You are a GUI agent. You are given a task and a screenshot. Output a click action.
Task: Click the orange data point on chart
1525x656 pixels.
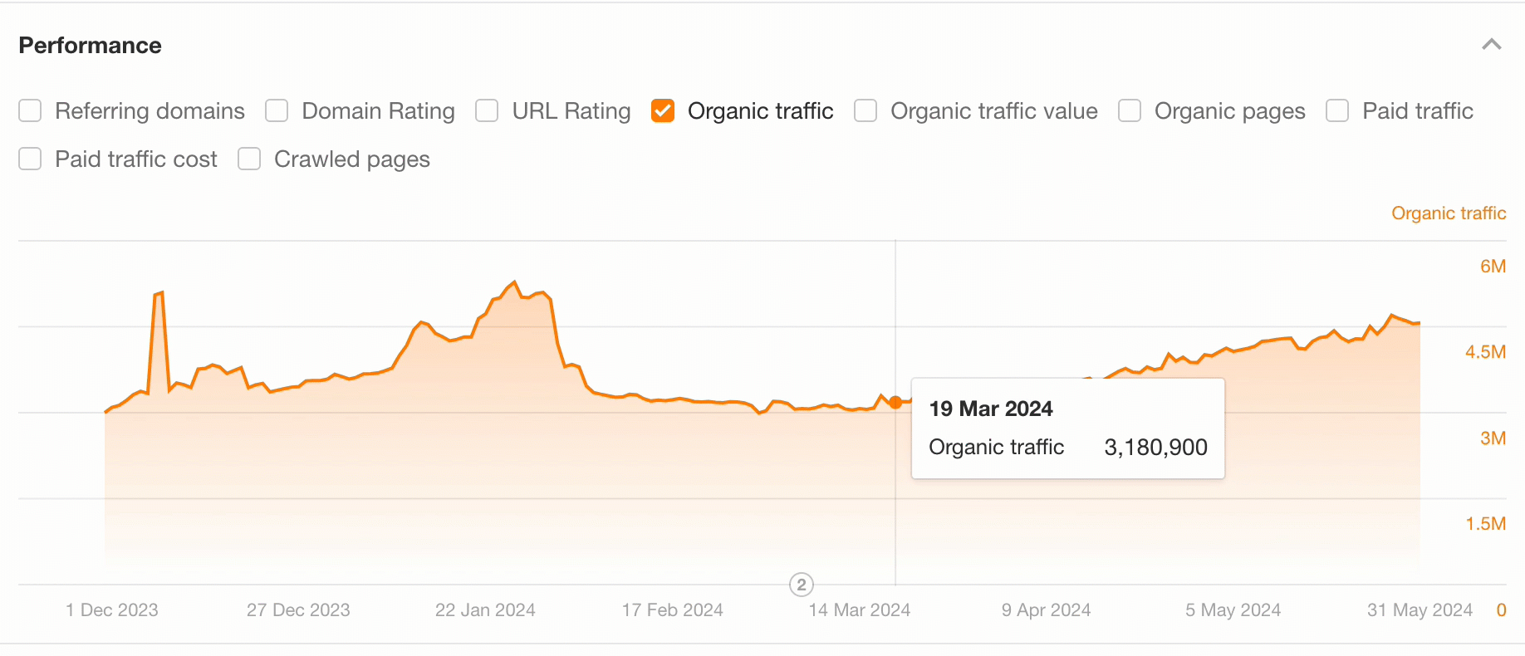pyautogui.click(x=895, y=403)
